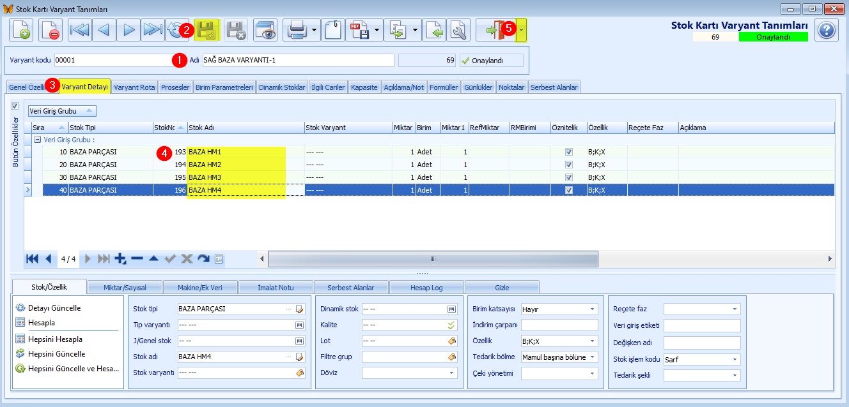Go to the last record in top toolbar
The image size is (849, 407).
pos(153,30)
